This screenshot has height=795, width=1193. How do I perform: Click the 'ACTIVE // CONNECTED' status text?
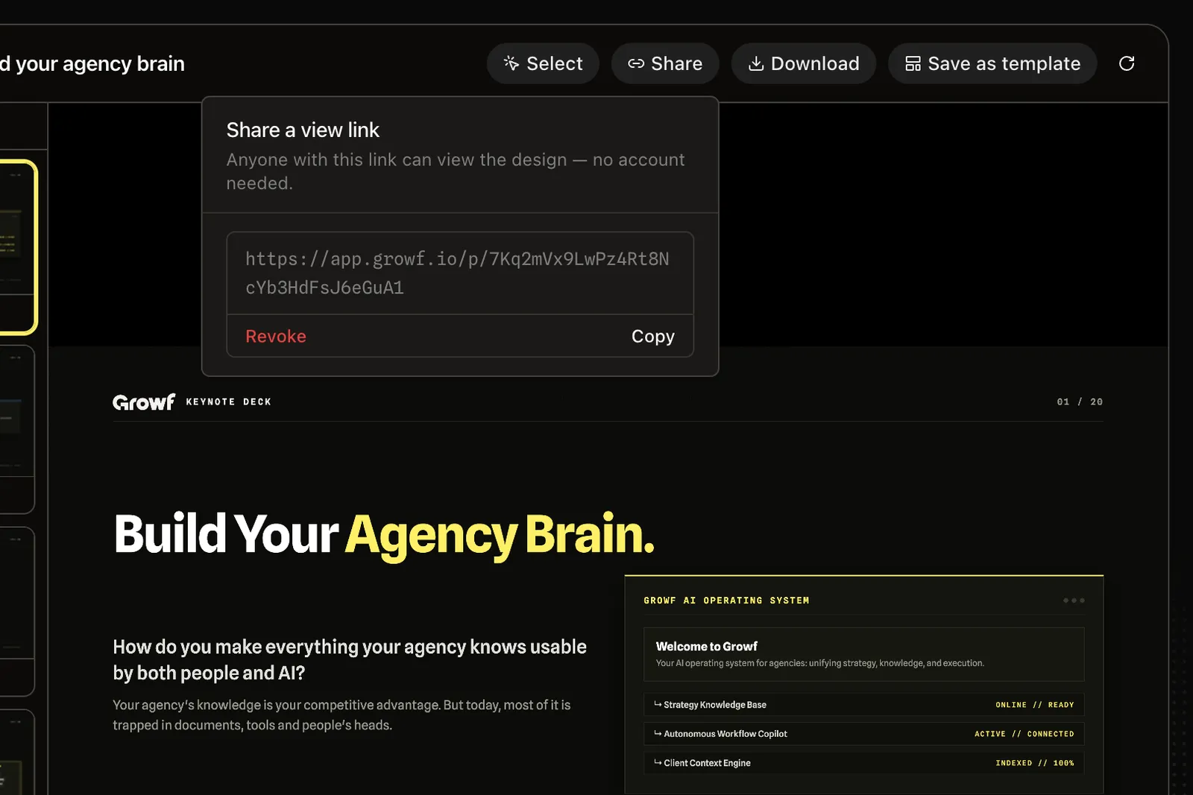1024,734
